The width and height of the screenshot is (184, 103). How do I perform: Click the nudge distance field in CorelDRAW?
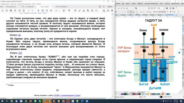click(175, 12)
